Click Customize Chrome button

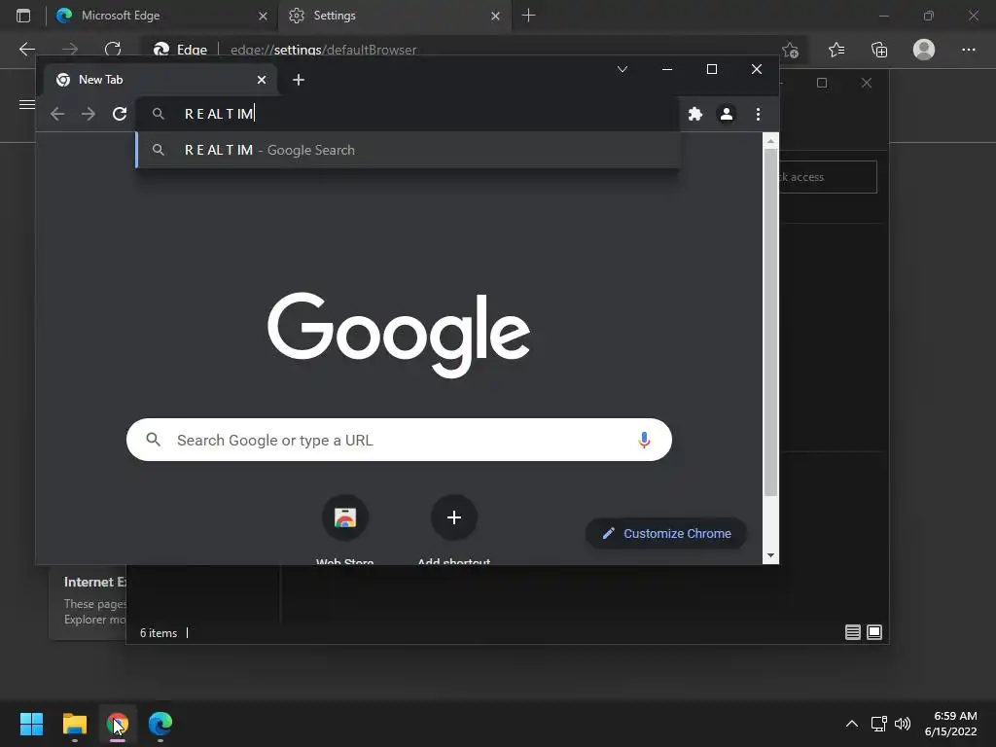tap(665, 534)
